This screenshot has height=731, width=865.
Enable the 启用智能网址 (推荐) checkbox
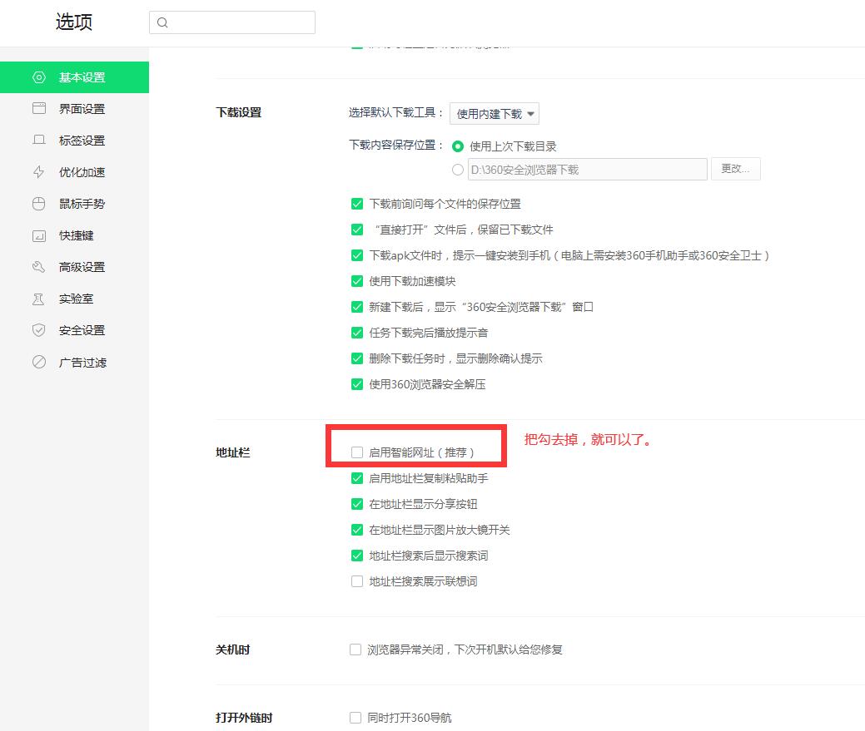[x=357, y=452]
